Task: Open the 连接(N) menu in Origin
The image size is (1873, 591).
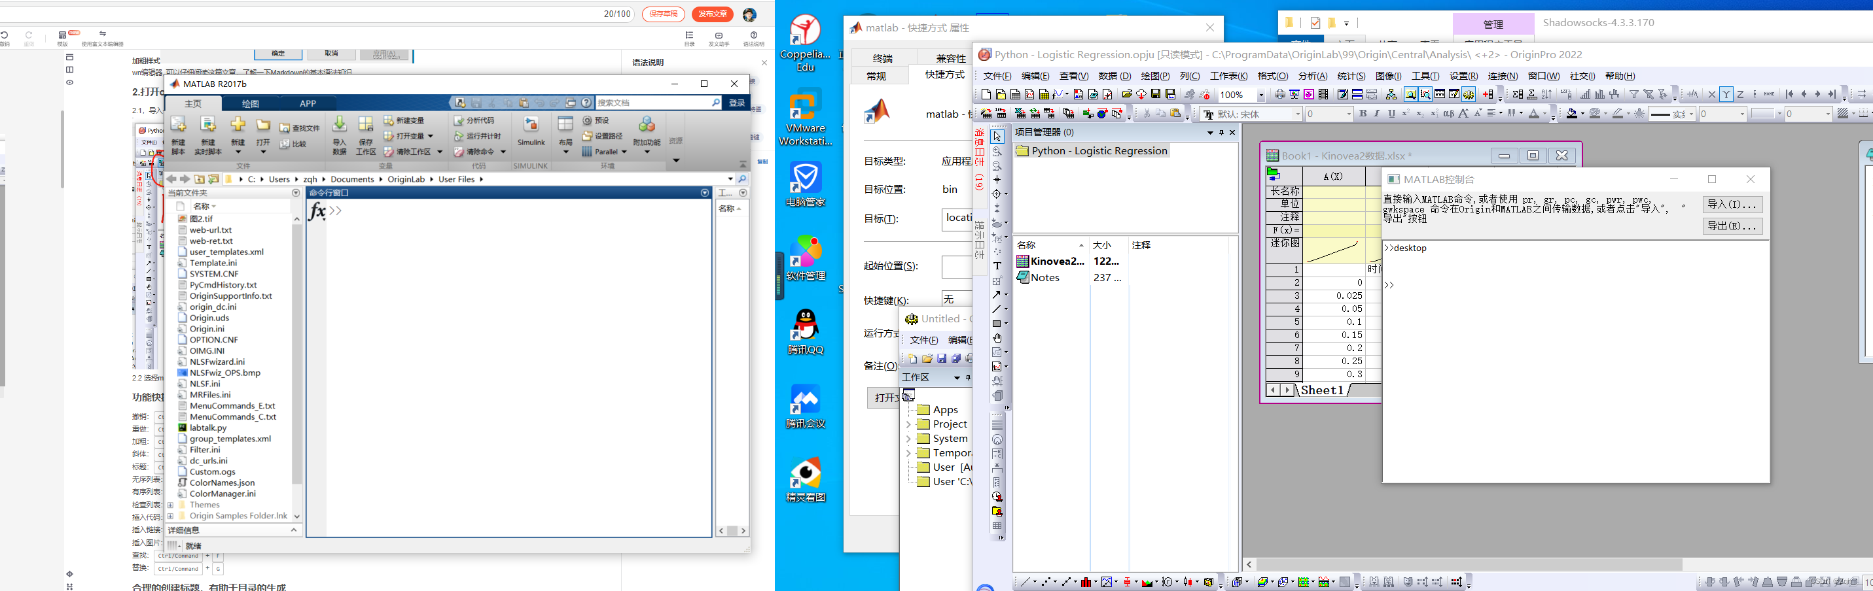Action: point(1502,76)
